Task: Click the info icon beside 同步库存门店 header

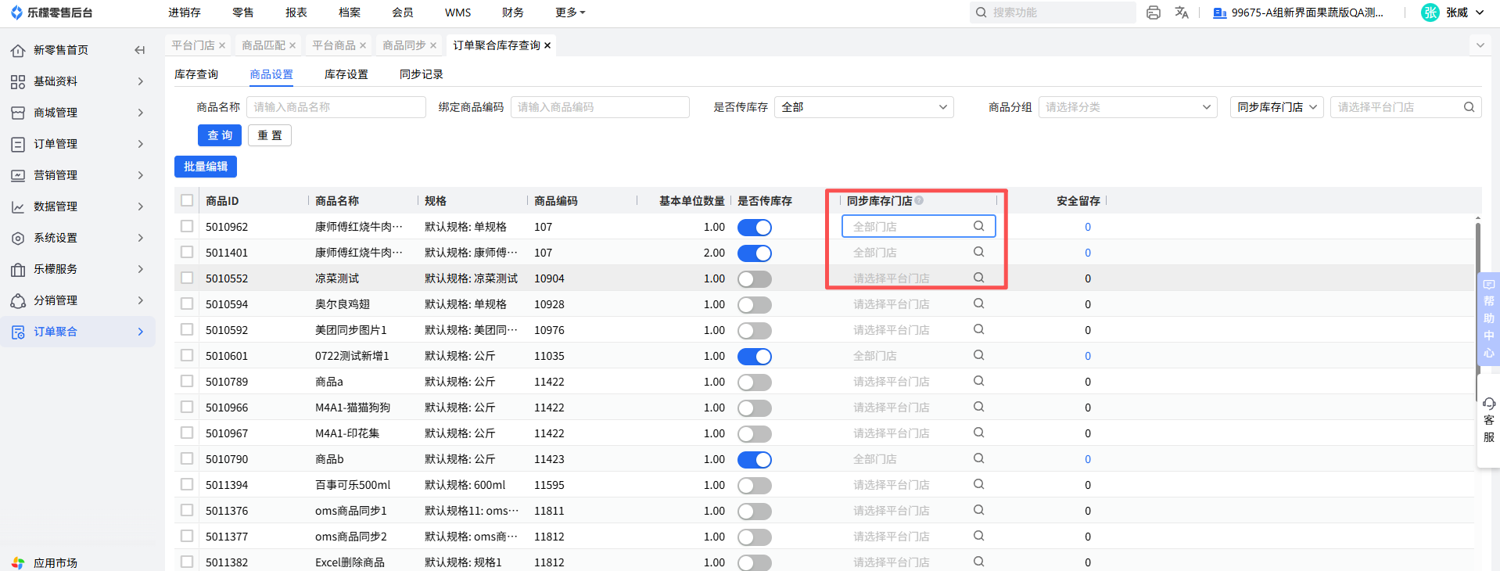Action: pyautogui.click(x=919, y=200)
